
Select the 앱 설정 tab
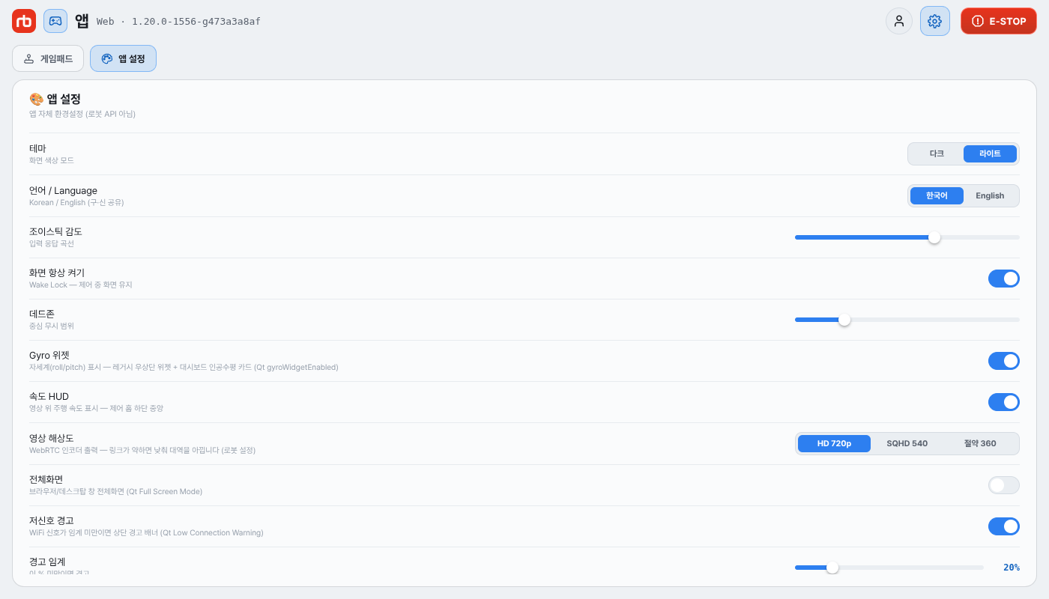pyautogui.click(x=123, y=58)
